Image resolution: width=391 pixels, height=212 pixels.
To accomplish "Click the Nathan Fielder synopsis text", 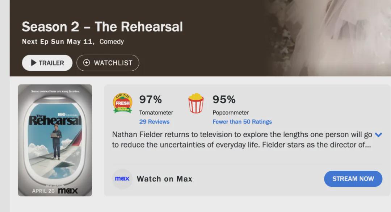I will 242,140.
